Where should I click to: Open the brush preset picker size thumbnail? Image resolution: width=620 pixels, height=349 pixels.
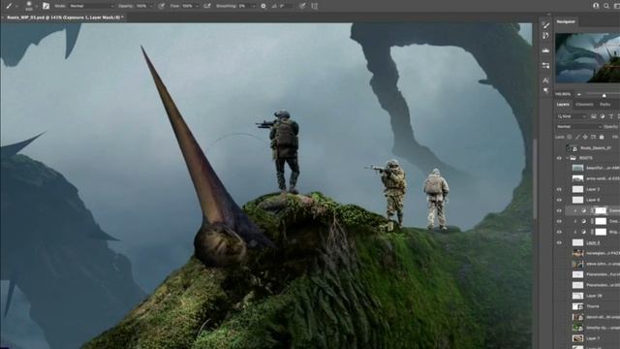tap(28, 6)
